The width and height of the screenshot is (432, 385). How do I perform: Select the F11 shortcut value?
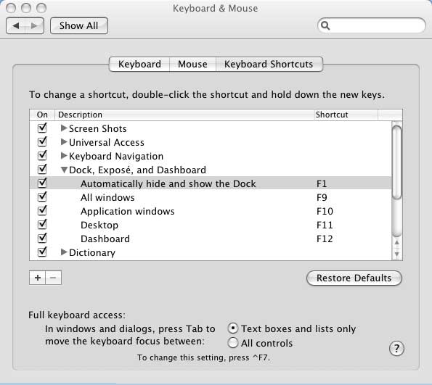[325, 225]
